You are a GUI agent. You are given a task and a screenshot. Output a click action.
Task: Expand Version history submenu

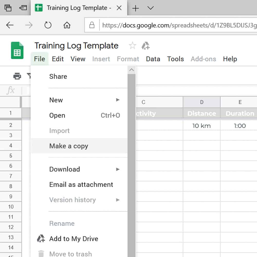[x=79, y=200]
